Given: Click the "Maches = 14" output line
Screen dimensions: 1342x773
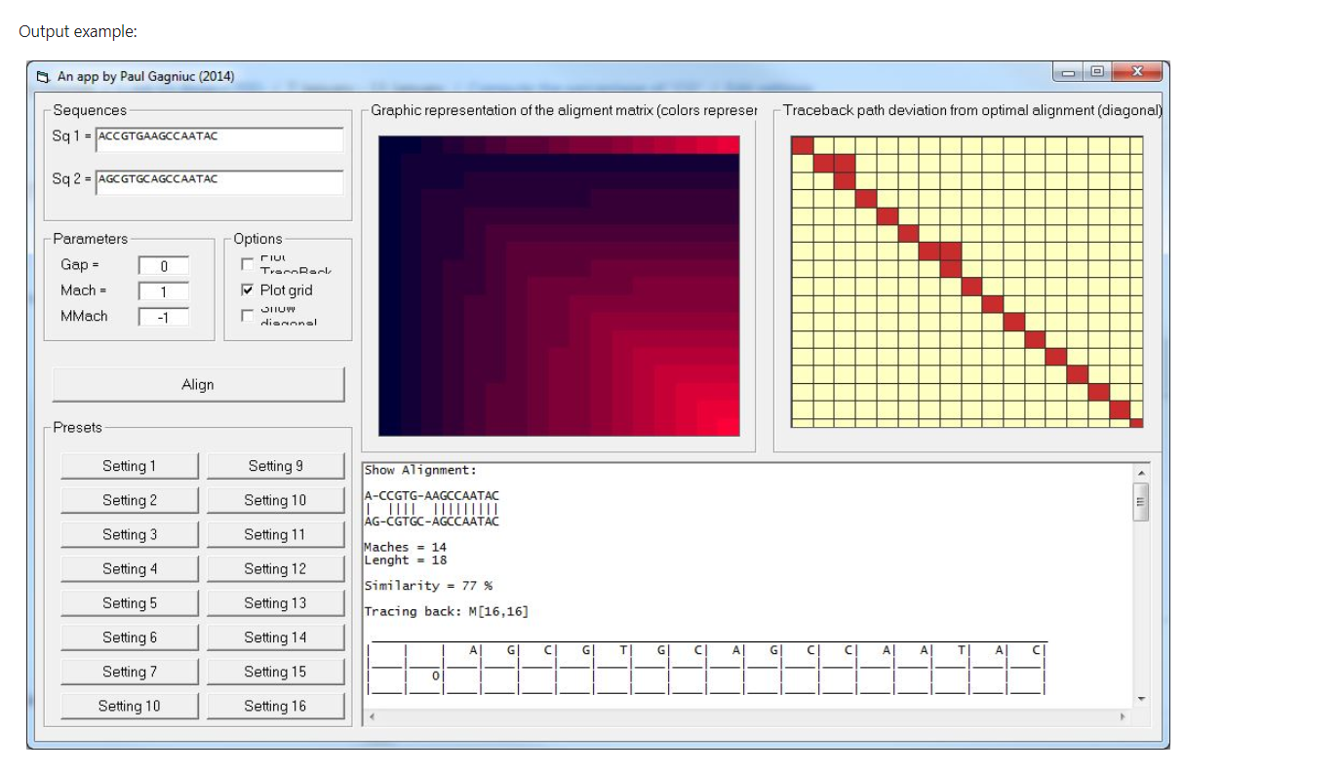Looking at the screenshot, I should click(x=405, y=547).
